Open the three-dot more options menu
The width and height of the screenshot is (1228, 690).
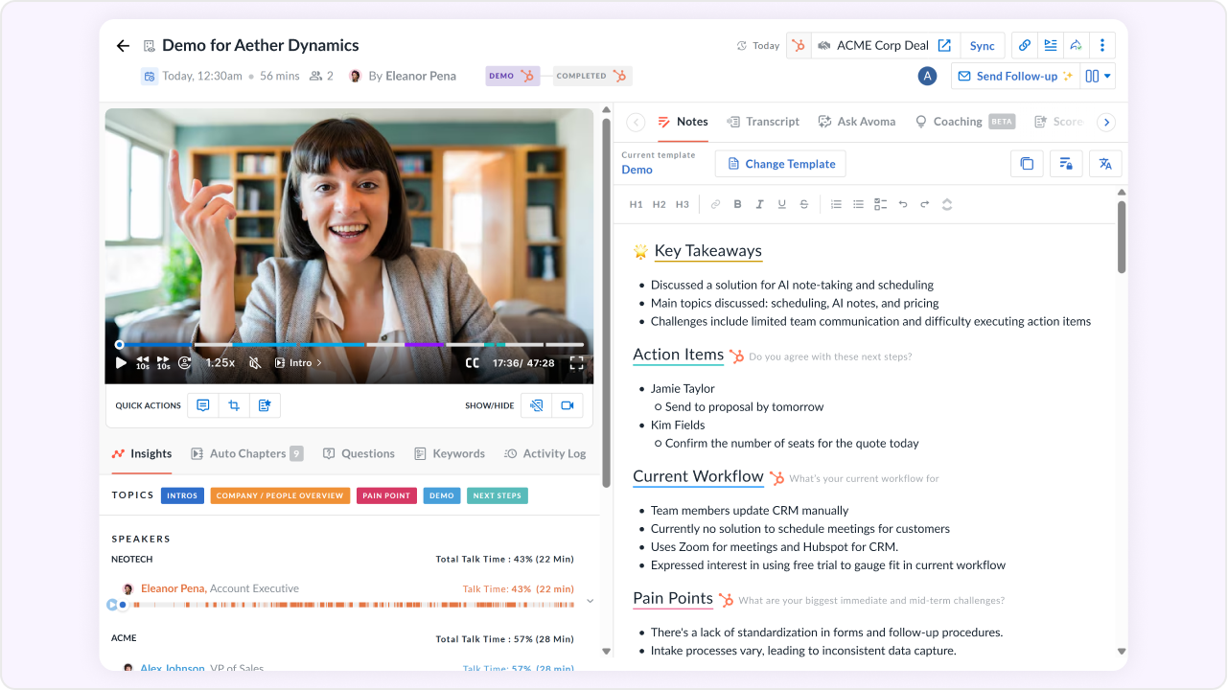(x=1102, y=45)
